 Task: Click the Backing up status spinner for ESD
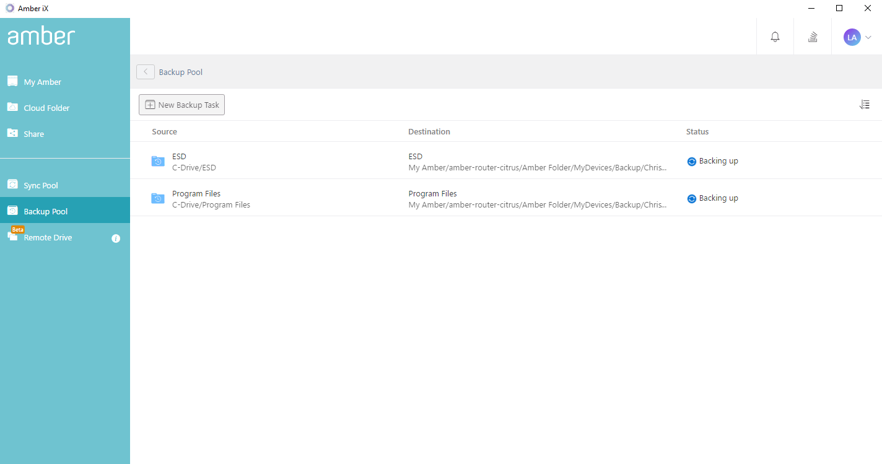click(x=691, y=161)
